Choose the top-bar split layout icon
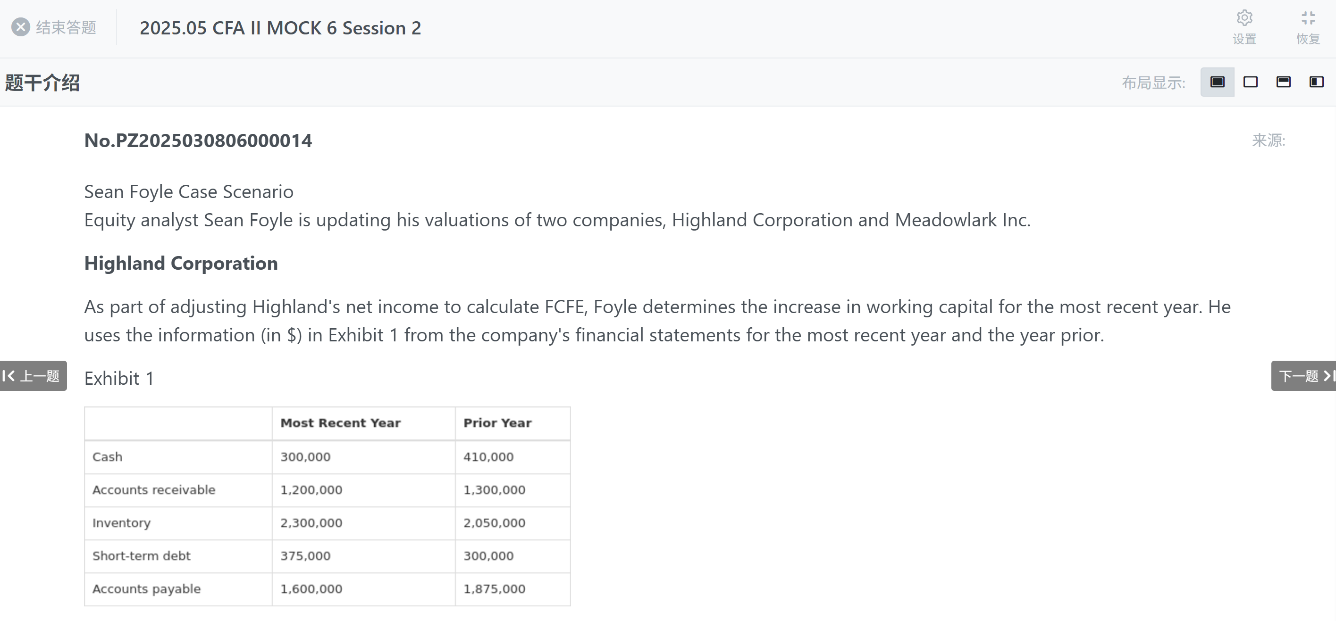 click(x=1283, y=82)
